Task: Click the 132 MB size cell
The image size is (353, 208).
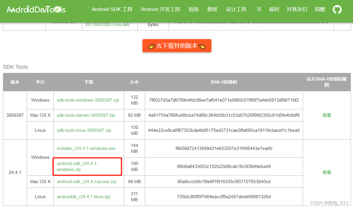Action: point(134,100)
